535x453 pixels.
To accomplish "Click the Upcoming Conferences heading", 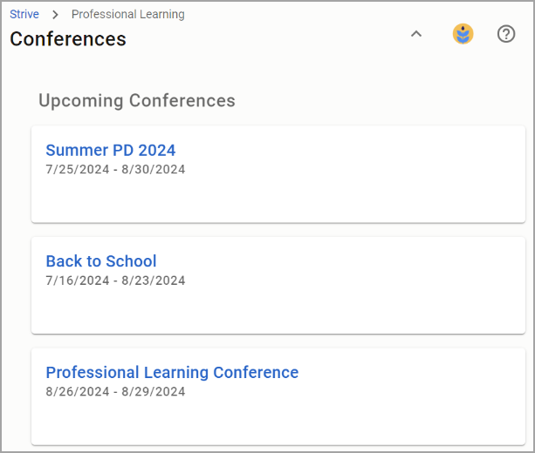I will (137, 100).
